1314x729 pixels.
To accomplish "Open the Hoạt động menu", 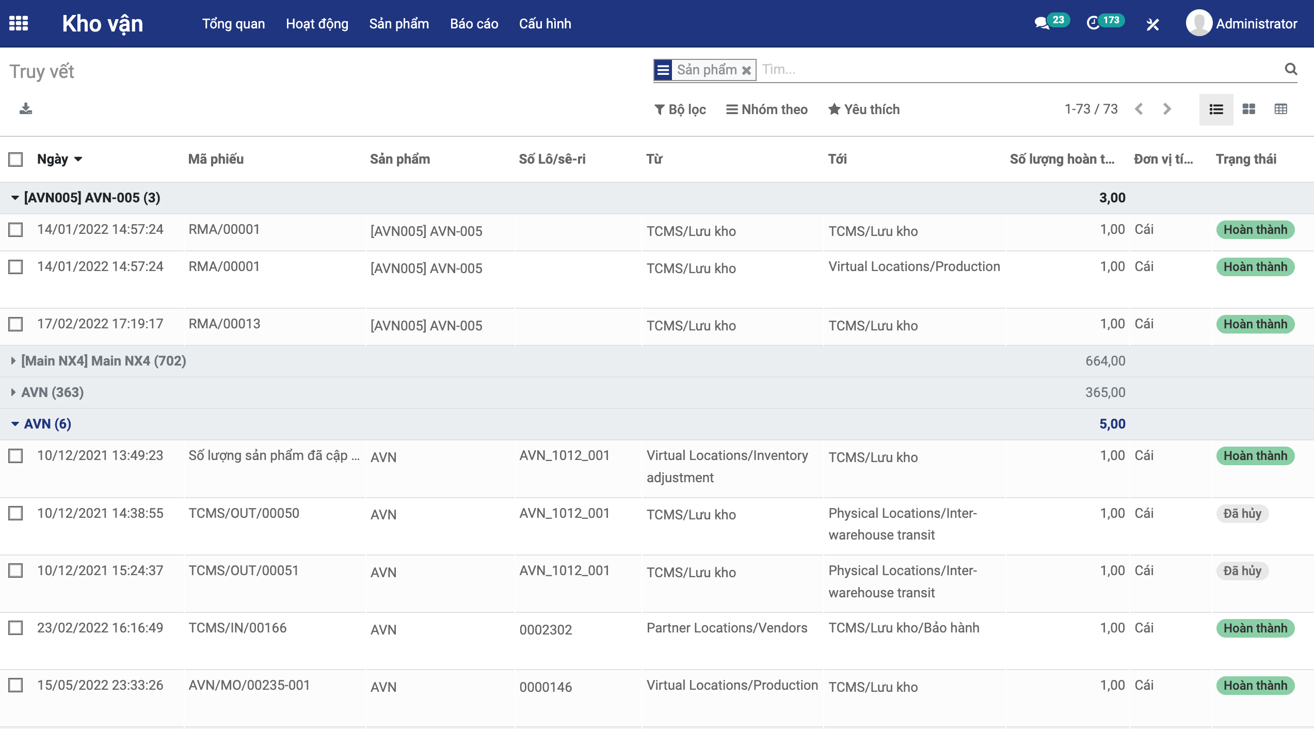I will (x=317, y=24).
